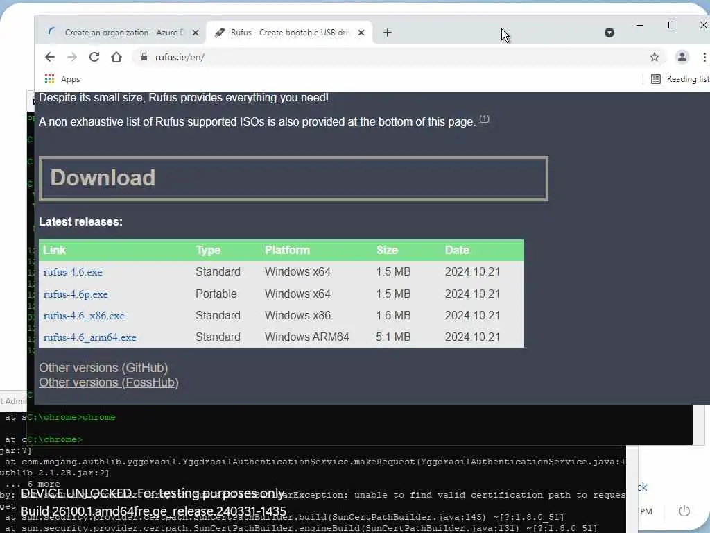Image resolution: width=710 pixels, height=533 pixels.
Task: Open Other versions (FossHub) link
Action: coord(109,382)
